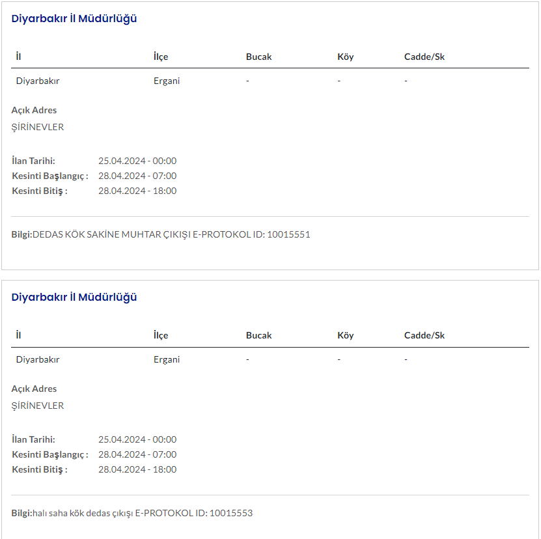Viewport: 541px width, 539px height.
Task: Click the İl column header in the second notice
Action: 19,335
